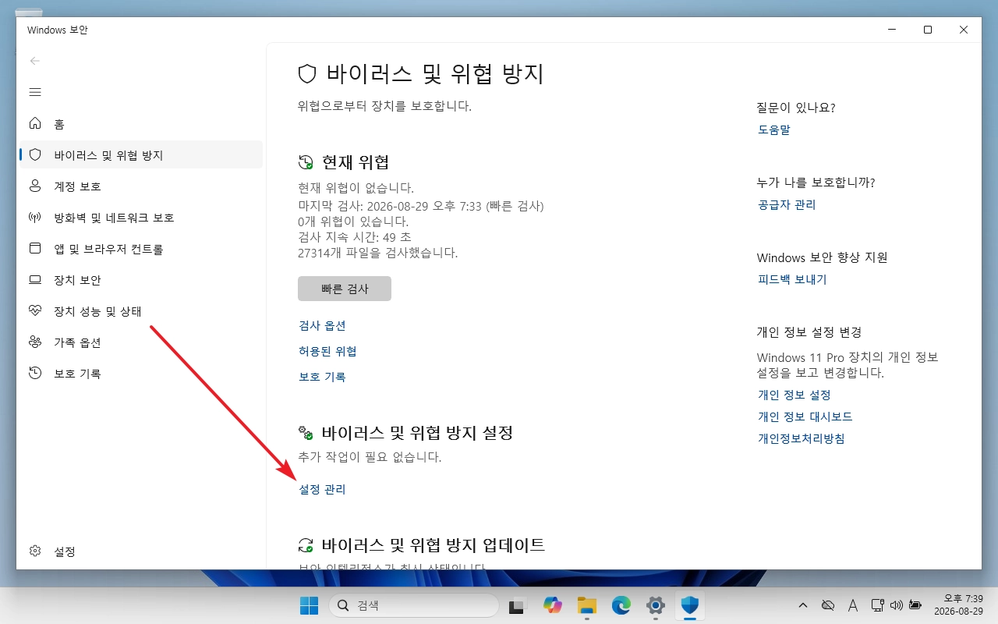Click the 0개 위협이 있습니다. text
998x624 pixels.
[353, 222]
